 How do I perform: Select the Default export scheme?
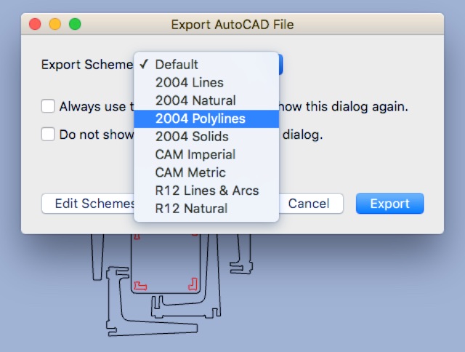pos(206,65)
